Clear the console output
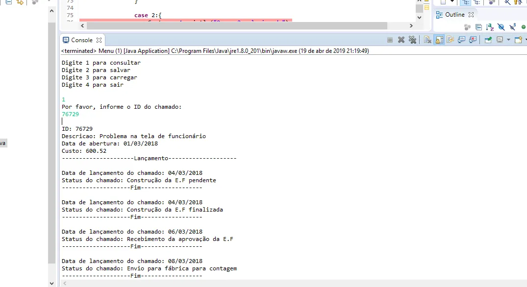This screenshot has width=527, height=287. coord(427,40)
